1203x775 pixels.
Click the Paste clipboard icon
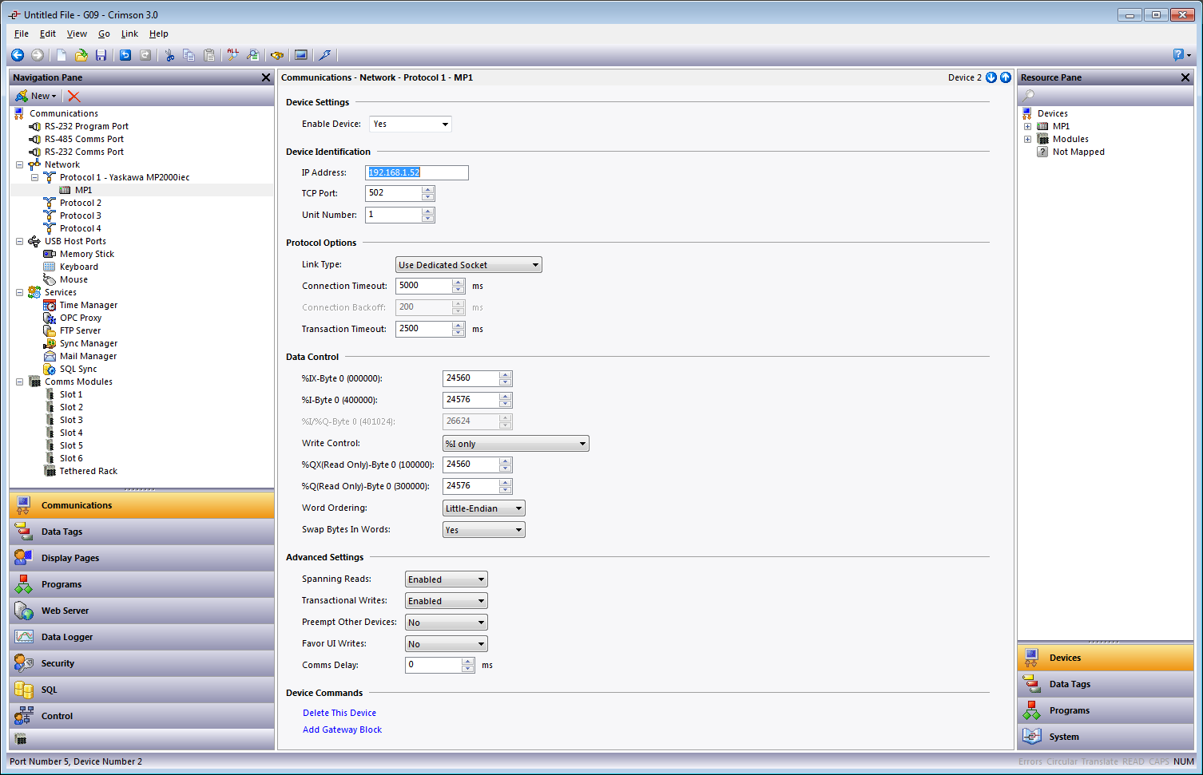(x=209, y=55)
